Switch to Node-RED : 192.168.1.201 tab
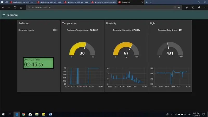This screenshot has width=208, height=117. pyautogui.click(x=22, y=2)
